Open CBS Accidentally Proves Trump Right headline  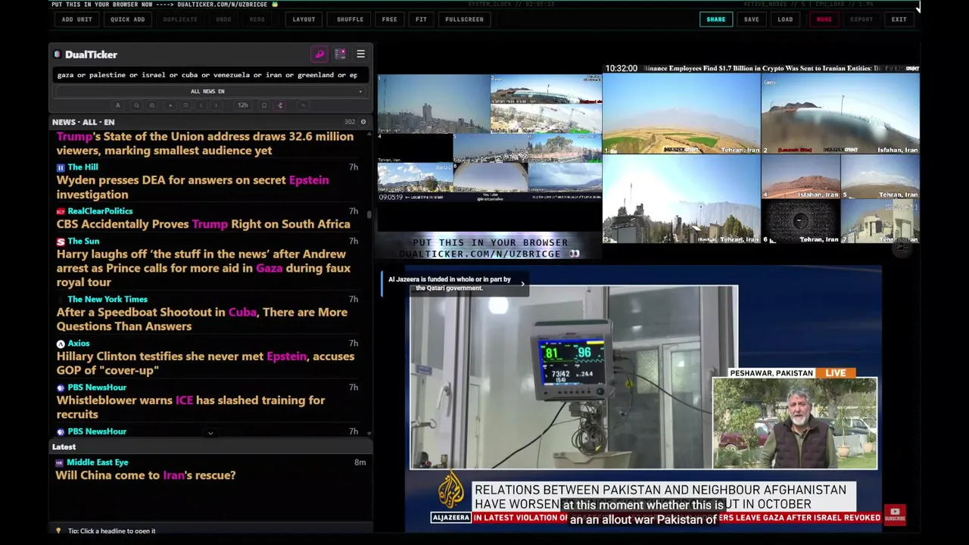tap(204, 224)
